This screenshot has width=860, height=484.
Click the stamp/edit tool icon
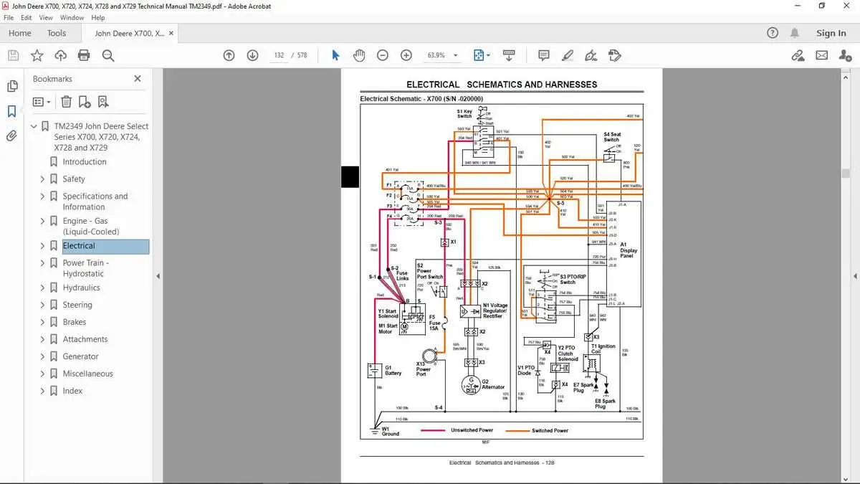click(x=614, y=55)
